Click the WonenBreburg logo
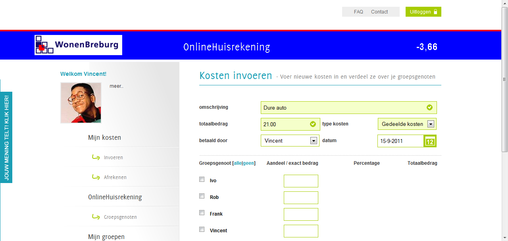Image resolution: width=508 pixels, height=241 pixels. [78, 45]
